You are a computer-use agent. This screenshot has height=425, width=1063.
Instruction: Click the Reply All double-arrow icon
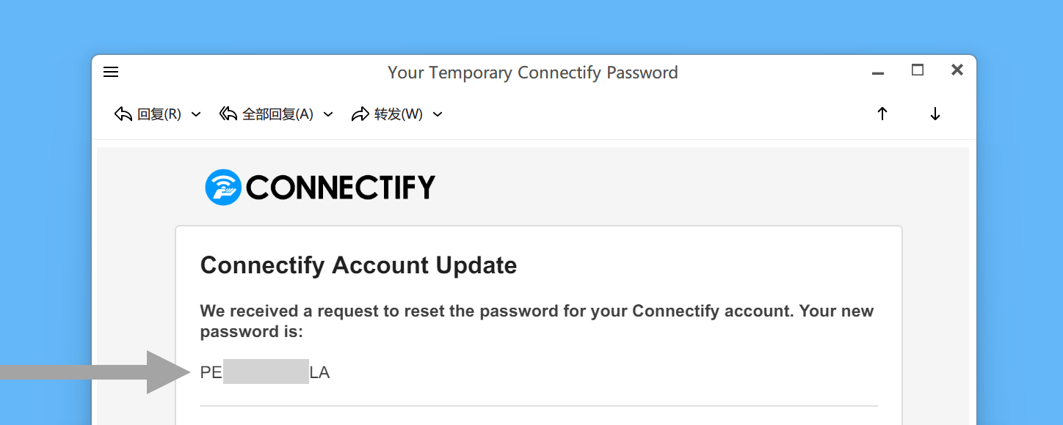coord(228,114)
